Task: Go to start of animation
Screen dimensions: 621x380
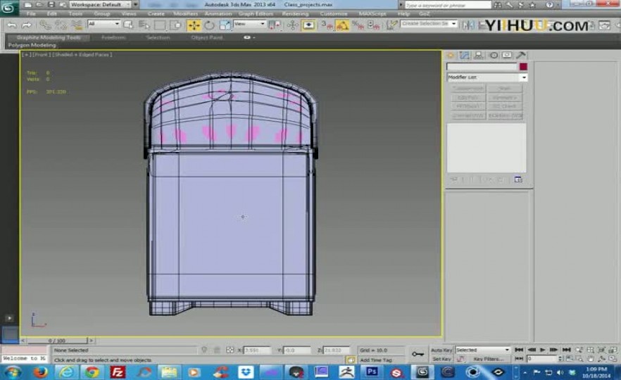Action: tap(519, 350)
